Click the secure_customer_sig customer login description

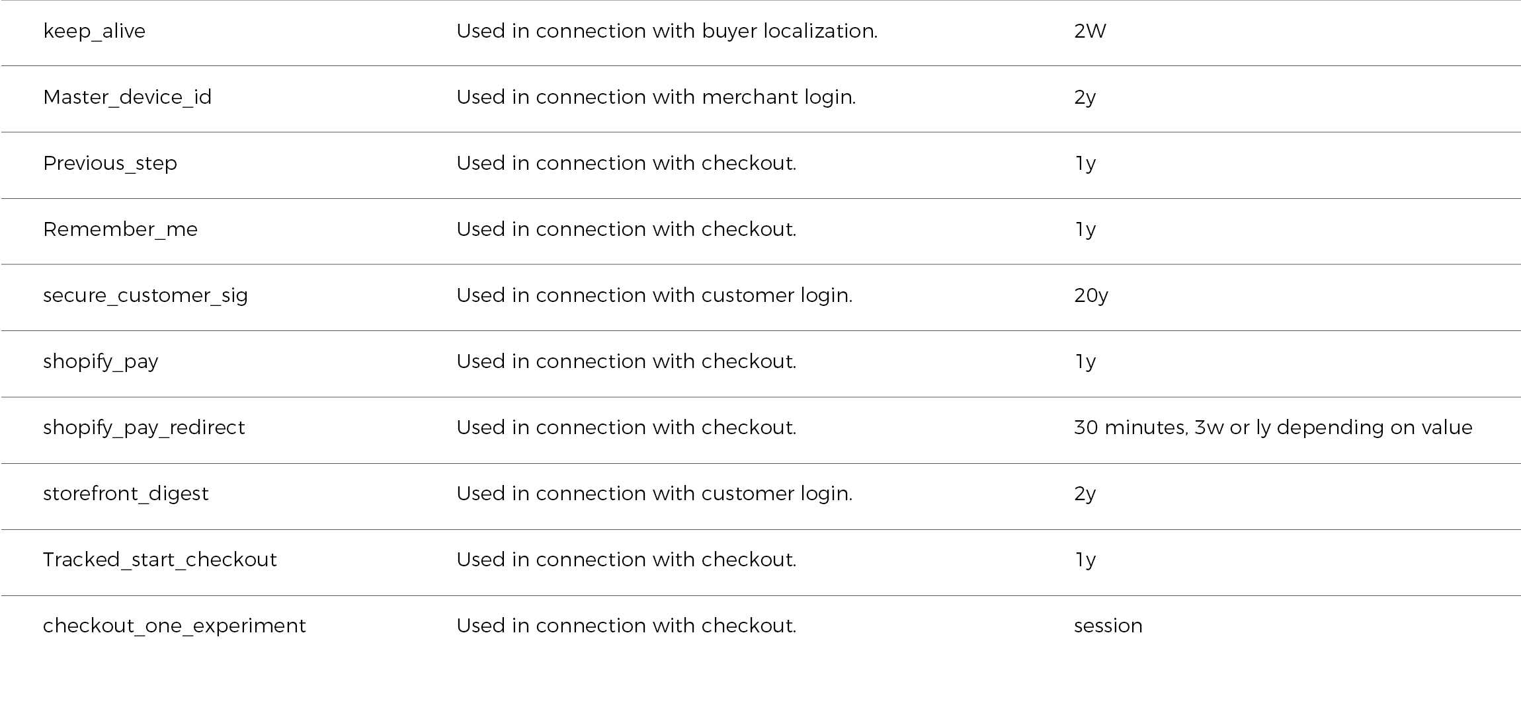click(x=654, y=295)
